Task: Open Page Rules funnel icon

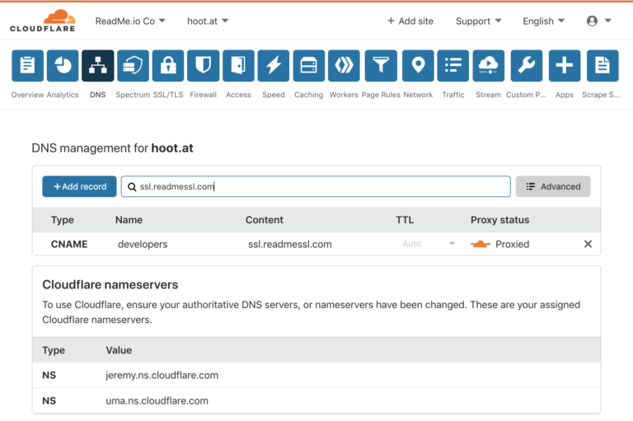Action: 381,66
